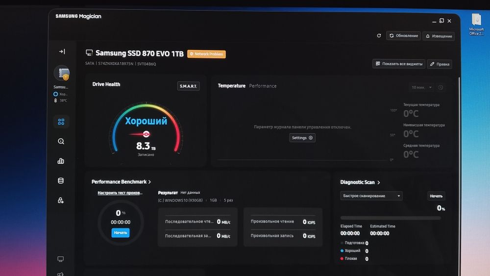The image size is (490, 276).
Task: Click the (C:) WINDOWS10 (930GB) text
Action: pos(180,201)
